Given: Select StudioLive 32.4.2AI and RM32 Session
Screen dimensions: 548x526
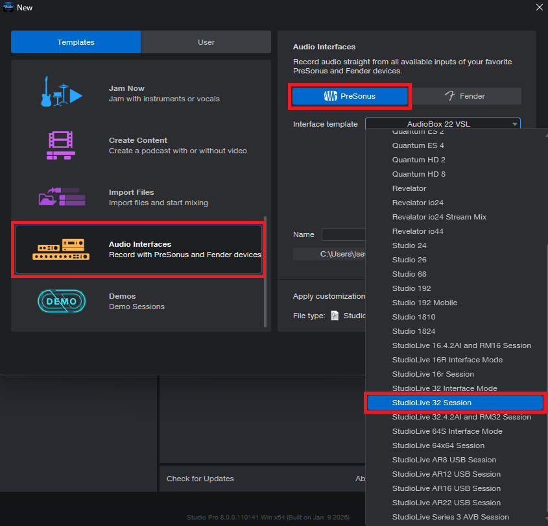Looking at the screenshot, I should [456, 417].
